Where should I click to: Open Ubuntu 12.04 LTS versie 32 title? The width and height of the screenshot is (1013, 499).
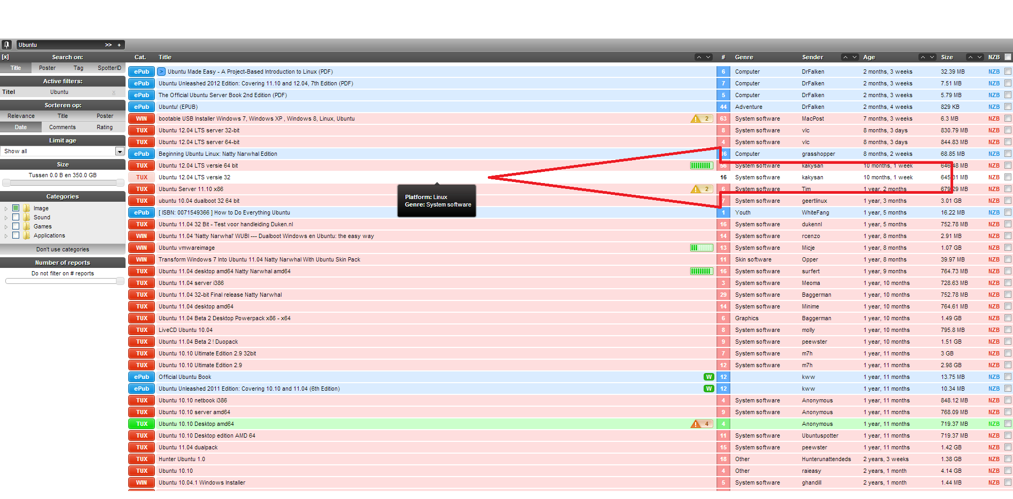pos(194,177)
